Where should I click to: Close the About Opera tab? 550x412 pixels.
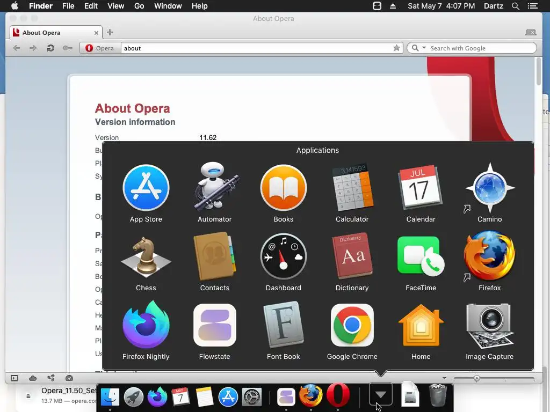point(96,33)
